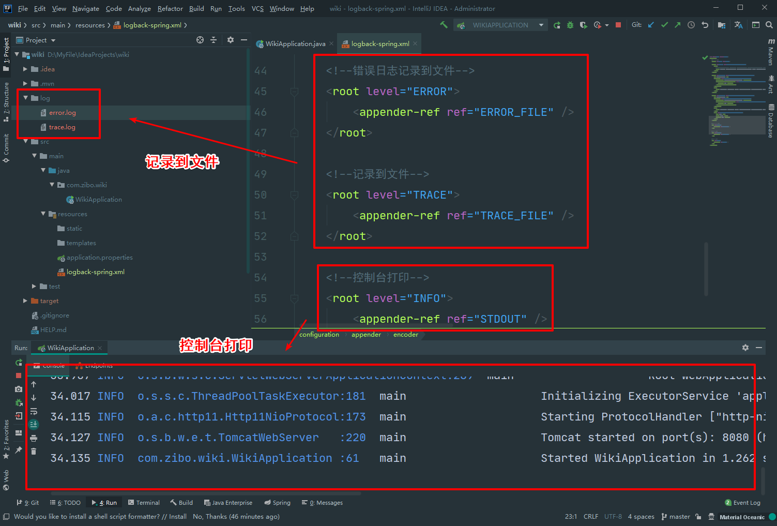The height and width of the screenshot is (526, 777).
Task: Toggle the Maven tool window
Action: point(771,52)
